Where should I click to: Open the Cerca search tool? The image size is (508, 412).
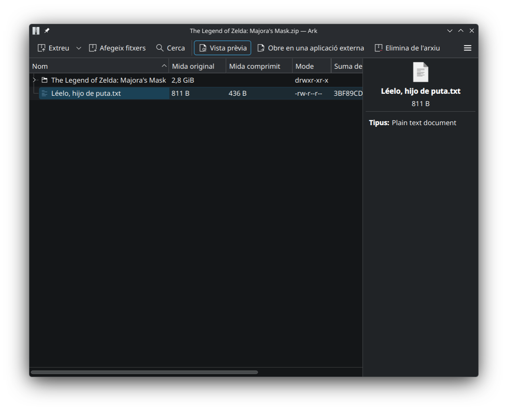pos(170,48)
